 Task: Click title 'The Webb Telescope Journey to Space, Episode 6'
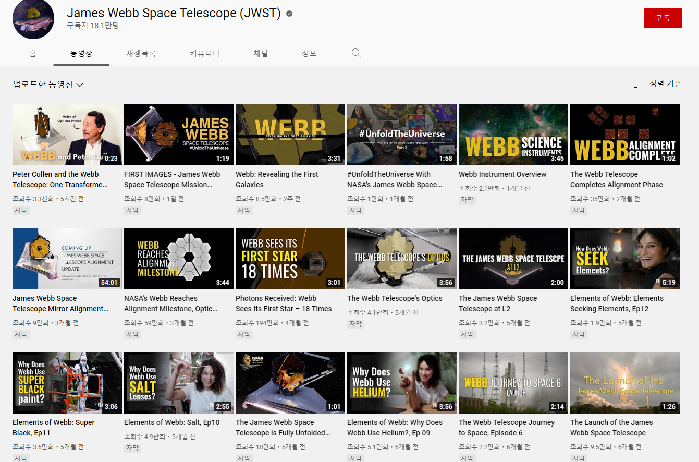pyautogui.click(x=507, y=428)
